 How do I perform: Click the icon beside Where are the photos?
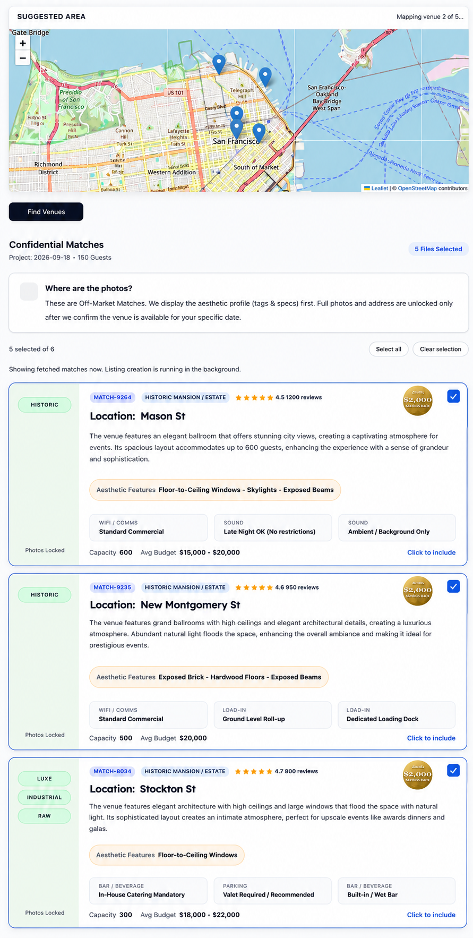[29, 292]
